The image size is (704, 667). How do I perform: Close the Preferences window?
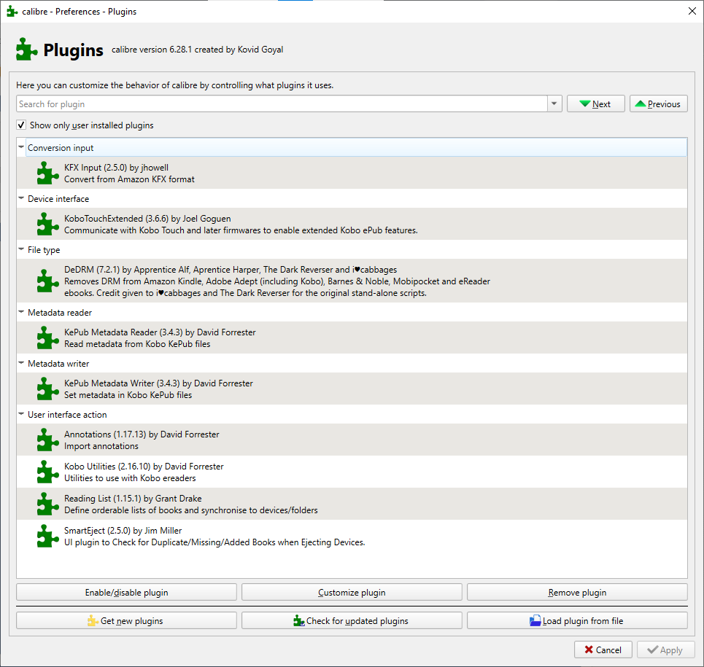692,11
